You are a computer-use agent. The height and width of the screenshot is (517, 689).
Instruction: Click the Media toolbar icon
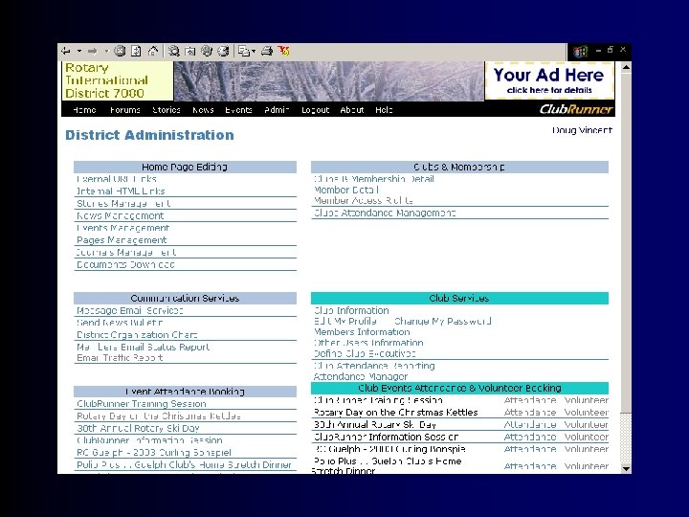pyautogui.click(x=207, y=52)
